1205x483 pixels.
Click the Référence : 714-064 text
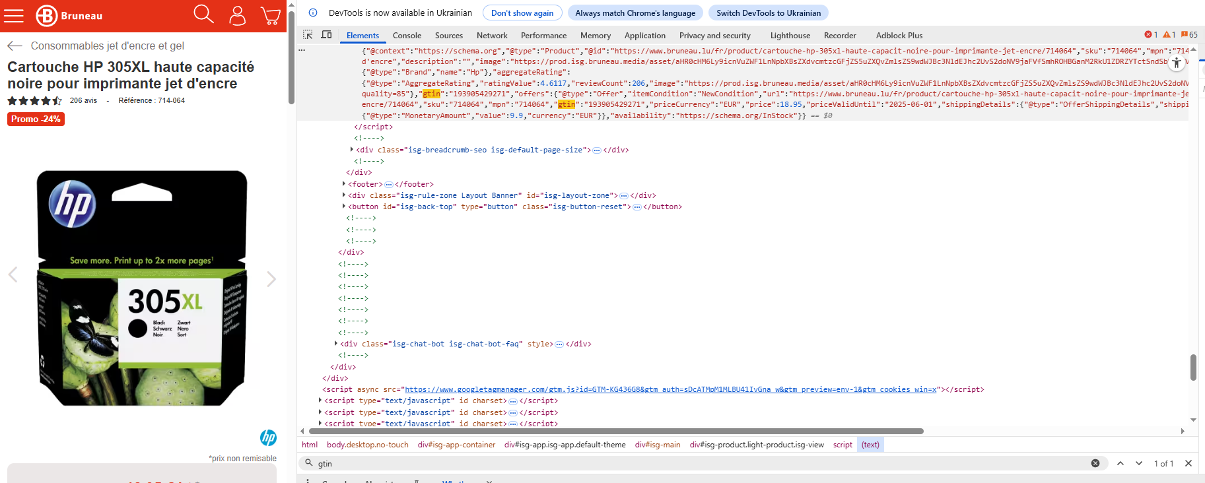152,100
